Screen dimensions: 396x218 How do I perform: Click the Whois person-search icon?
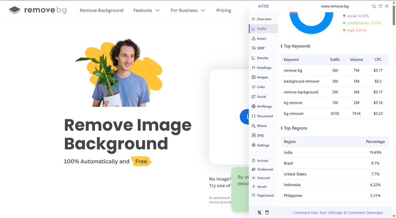(254, 126)
